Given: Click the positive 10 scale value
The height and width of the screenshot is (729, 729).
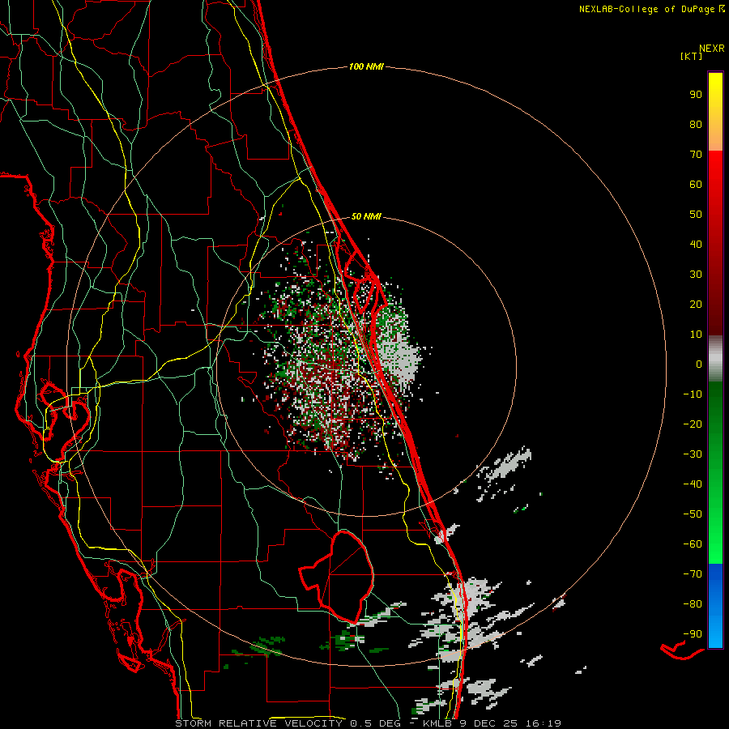Looking at the screenshot, I should tap(696, 335).
